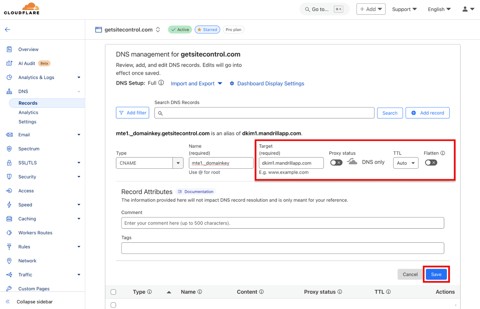Select the DNS icon in the sidebar

click(9, 91)
